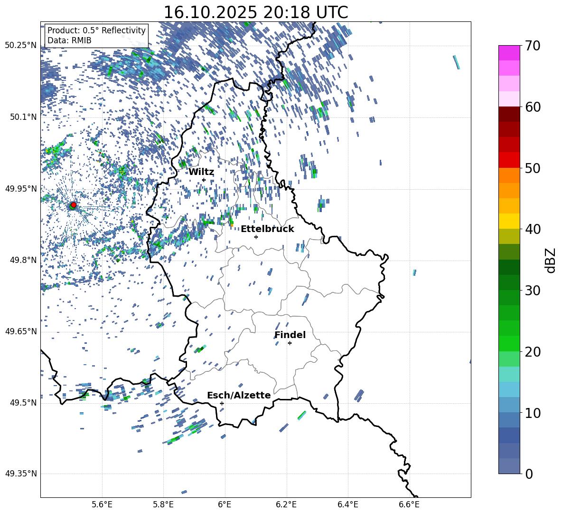Click the 0 tick label on colorbar
The image size is (562, 514).
[529, 474]
